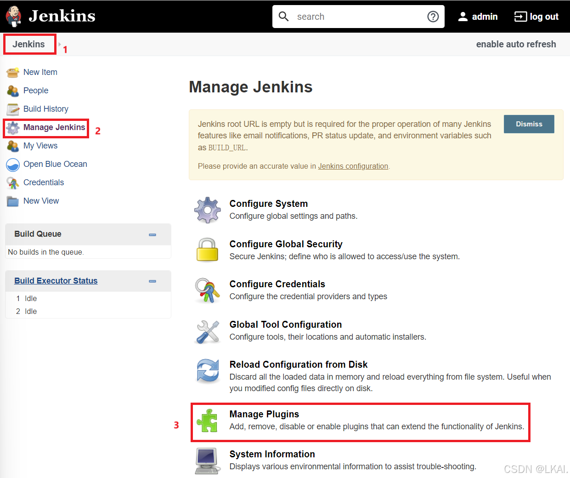The width and height of the screenshot is (570, 478).
Task: Open the Credentials keys icon
Action: point(13,182)
